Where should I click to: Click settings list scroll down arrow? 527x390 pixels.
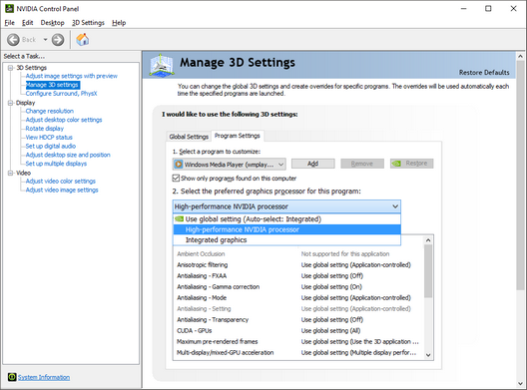[428, 355]
